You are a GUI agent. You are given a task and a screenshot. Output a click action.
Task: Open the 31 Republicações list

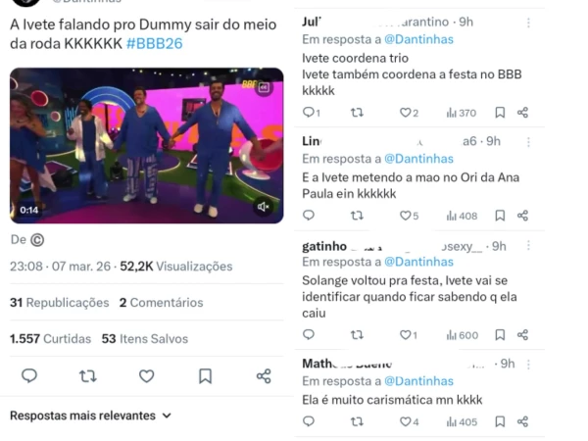[59, 303]
